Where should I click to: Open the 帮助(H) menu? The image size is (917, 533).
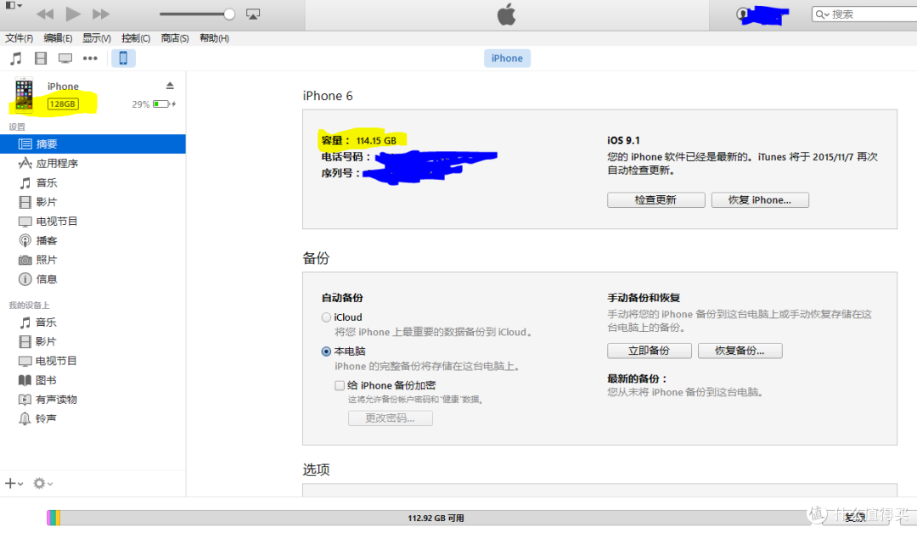[x=214, y=38]
